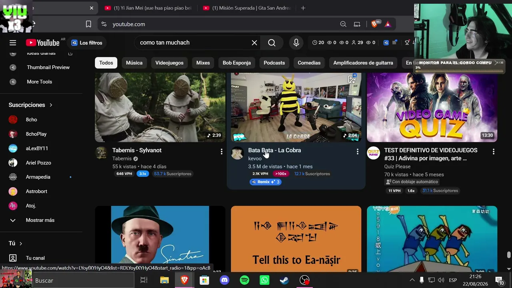Clear the search text with the X

coord(254,43)
